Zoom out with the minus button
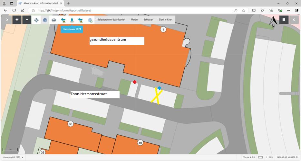Image resolution: width=301 pixels, height=161 pixels. pos(27,20)
